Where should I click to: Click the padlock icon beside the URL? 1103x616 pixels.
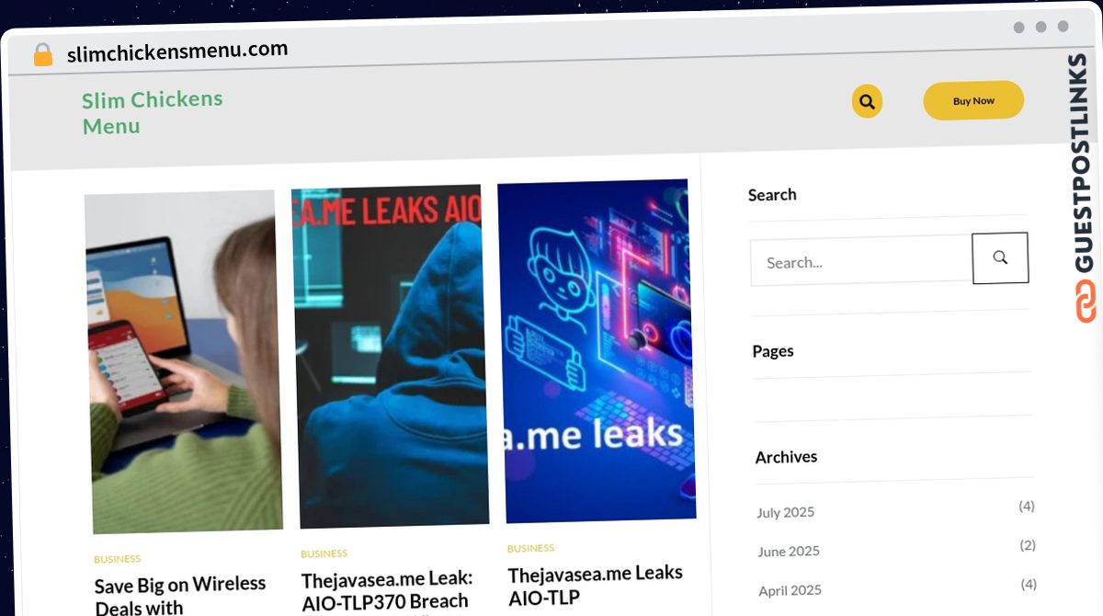(x=42, y=55)
